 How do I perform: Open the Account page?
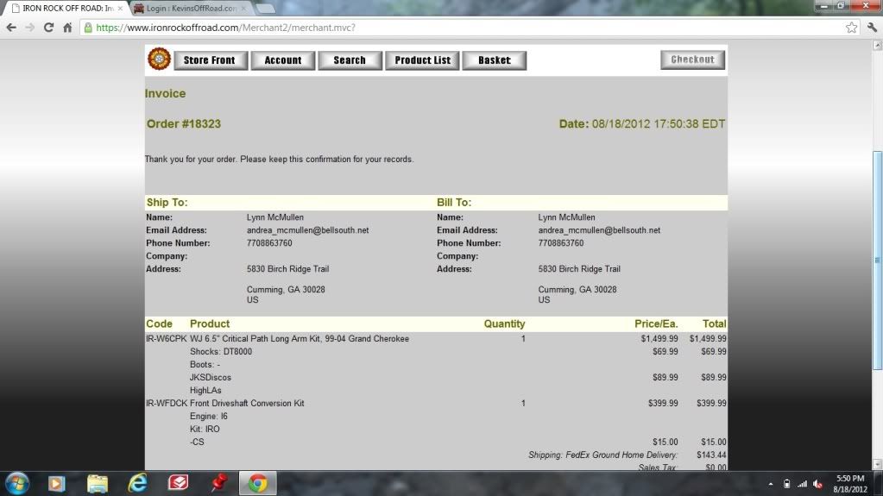pos(283,60)
